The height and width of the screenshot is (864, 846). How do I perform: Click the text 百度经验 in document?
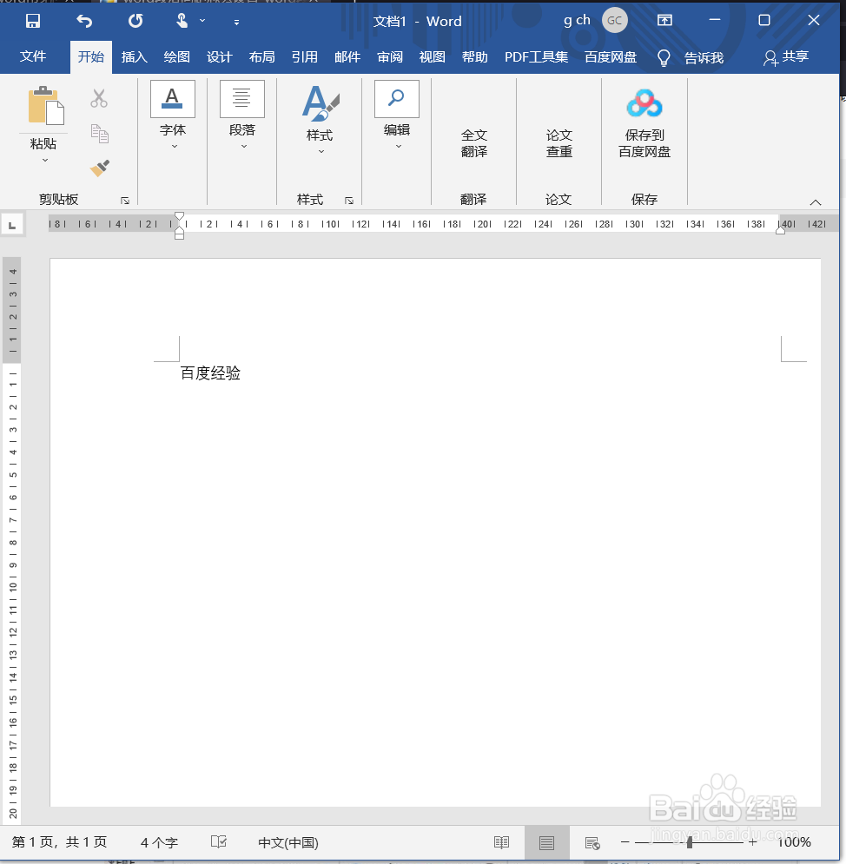[x=210, y=373]
